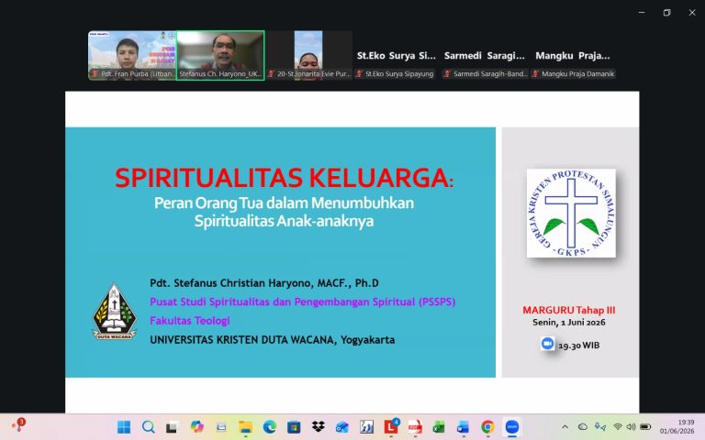The height and width of the screenshot is (440, 705).
Task: Select the Mangku Praja Damanik participant tile
Action: [x=573, y=55]
